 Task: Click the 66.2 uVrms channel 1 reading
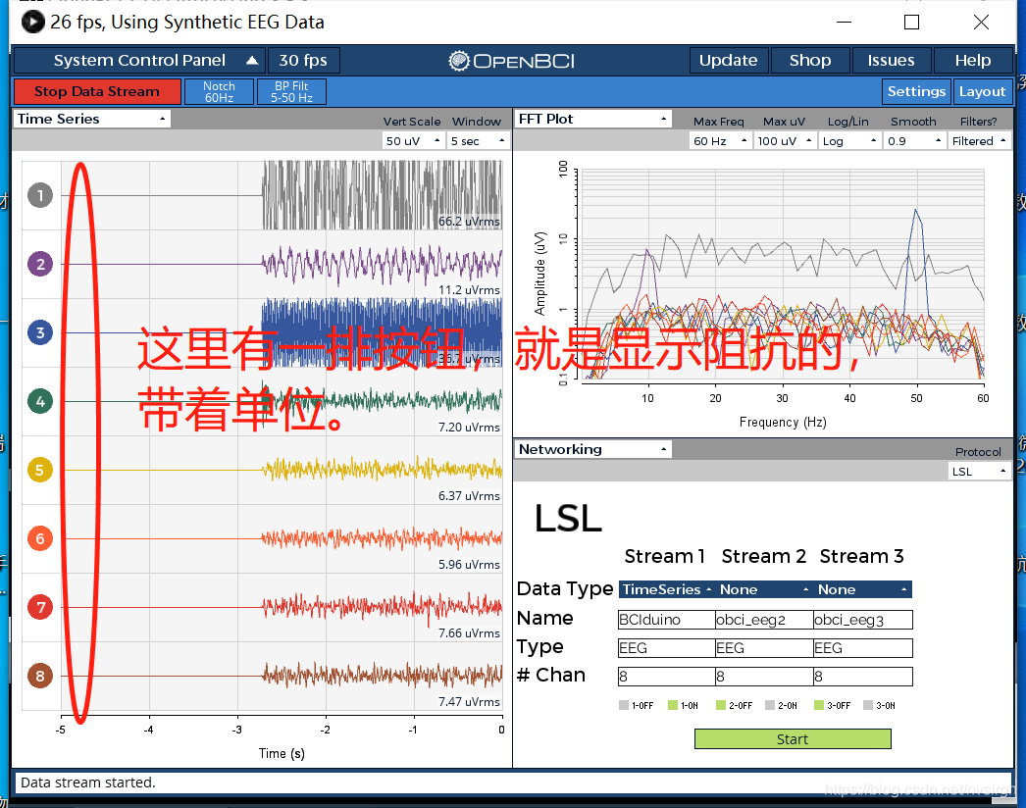coord(469,222)
